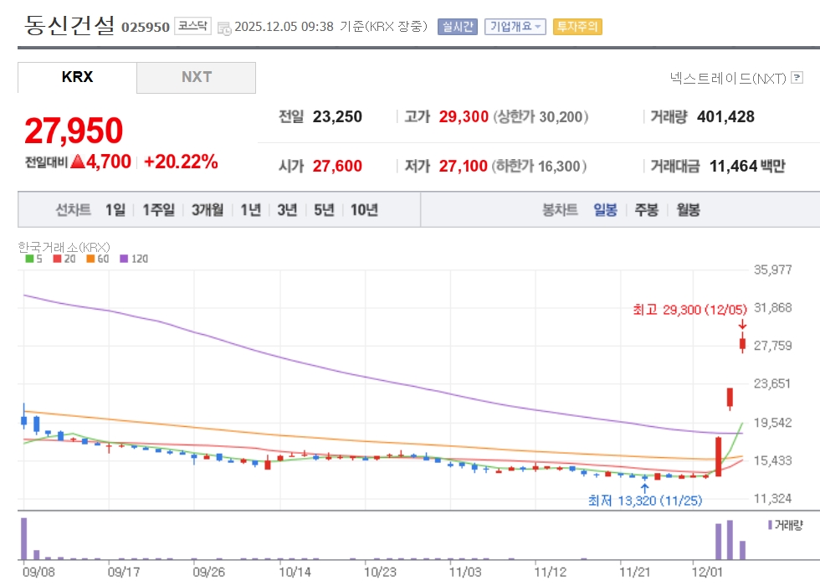Click the 12/05 candlestick at the high
Screen dimensions: 820x586
(742, 342)
